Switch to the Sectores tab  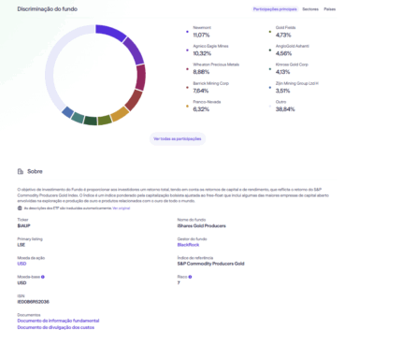pyautogui.click(x=310, y=9)
